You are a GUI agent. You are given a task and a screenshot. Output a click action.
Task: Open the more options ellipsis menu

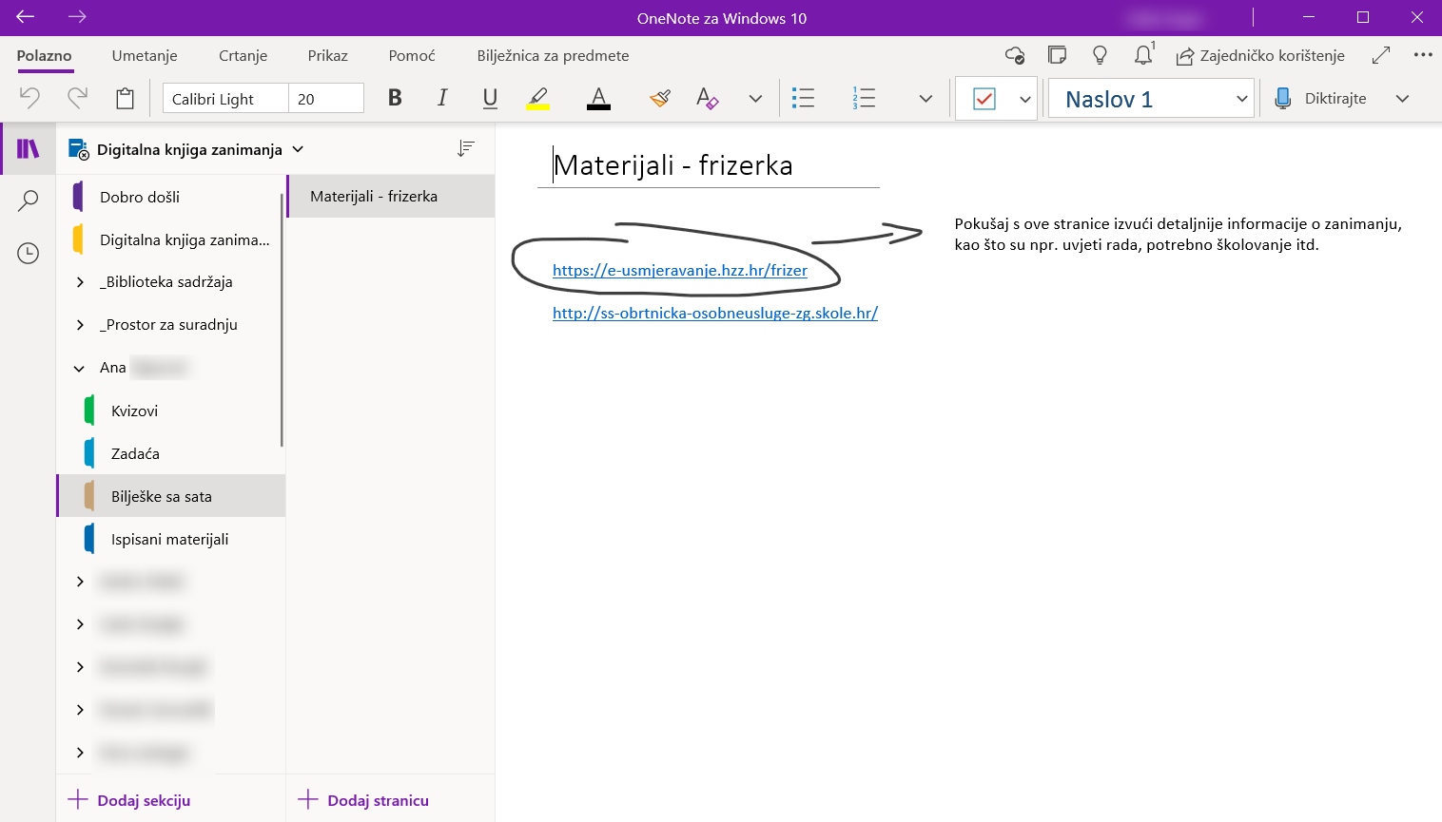1423,55
